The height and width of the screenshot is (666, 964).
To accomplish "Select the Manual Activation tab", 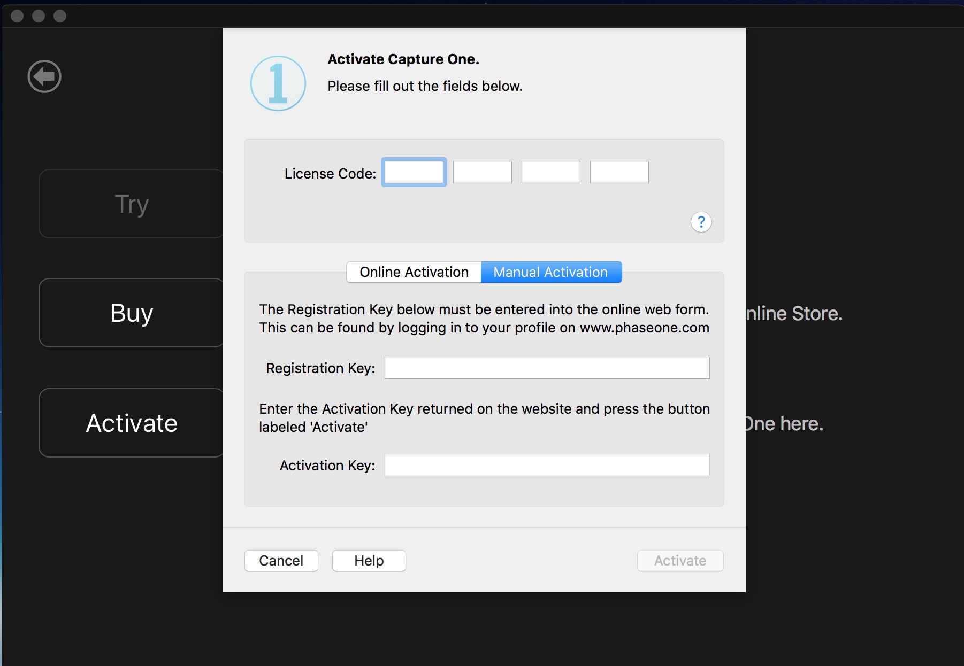I will point(551,272).
